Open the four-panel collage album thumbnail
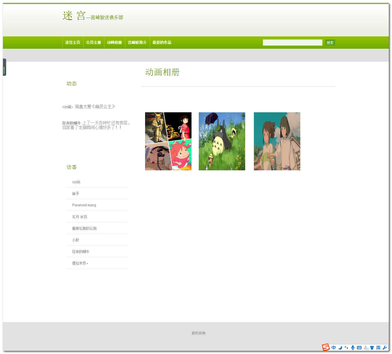Screen dimensions: 392x354 tap(168, 141)
